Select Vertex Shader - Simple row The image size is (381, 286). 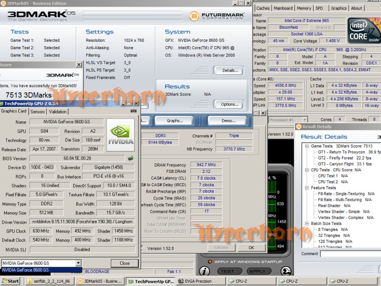(x=344, y=211)
